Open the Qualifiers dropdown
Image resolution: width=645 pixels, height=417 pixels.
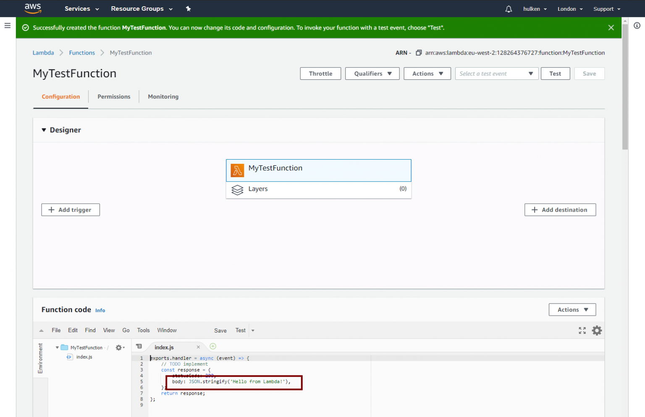[x=372, y=73]
